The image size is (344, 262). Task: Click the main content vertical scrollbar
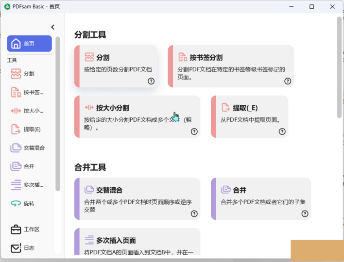(339, 67)
